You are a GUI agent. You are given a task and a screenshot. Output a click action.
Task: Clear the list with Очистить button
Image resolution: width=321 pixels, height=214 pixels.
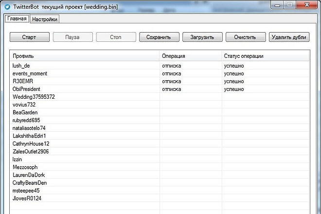pyautogui.click(x=246, y=37)
